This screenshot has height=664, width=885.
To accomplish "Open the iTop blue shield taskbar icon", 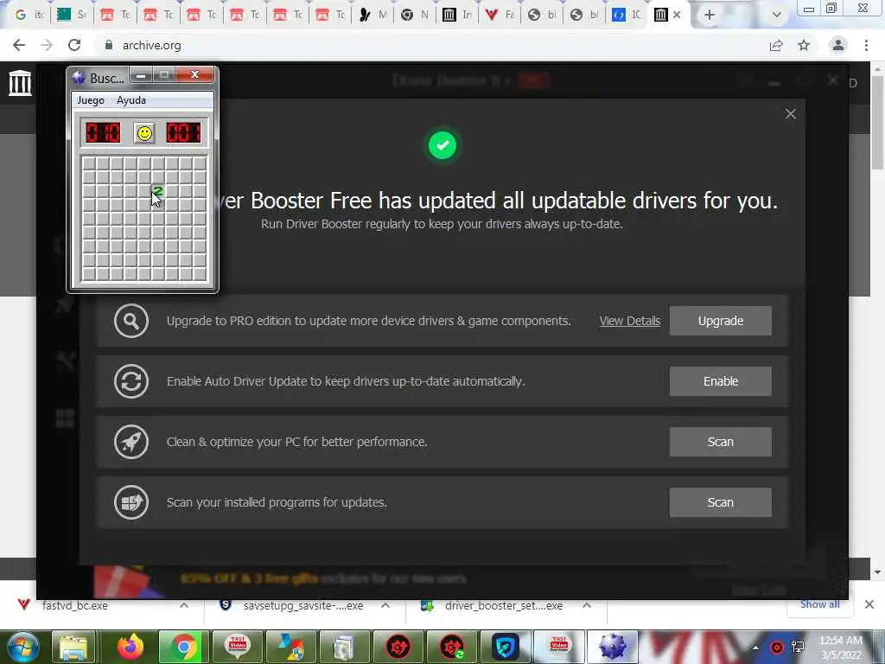I will tap(505, 647).
